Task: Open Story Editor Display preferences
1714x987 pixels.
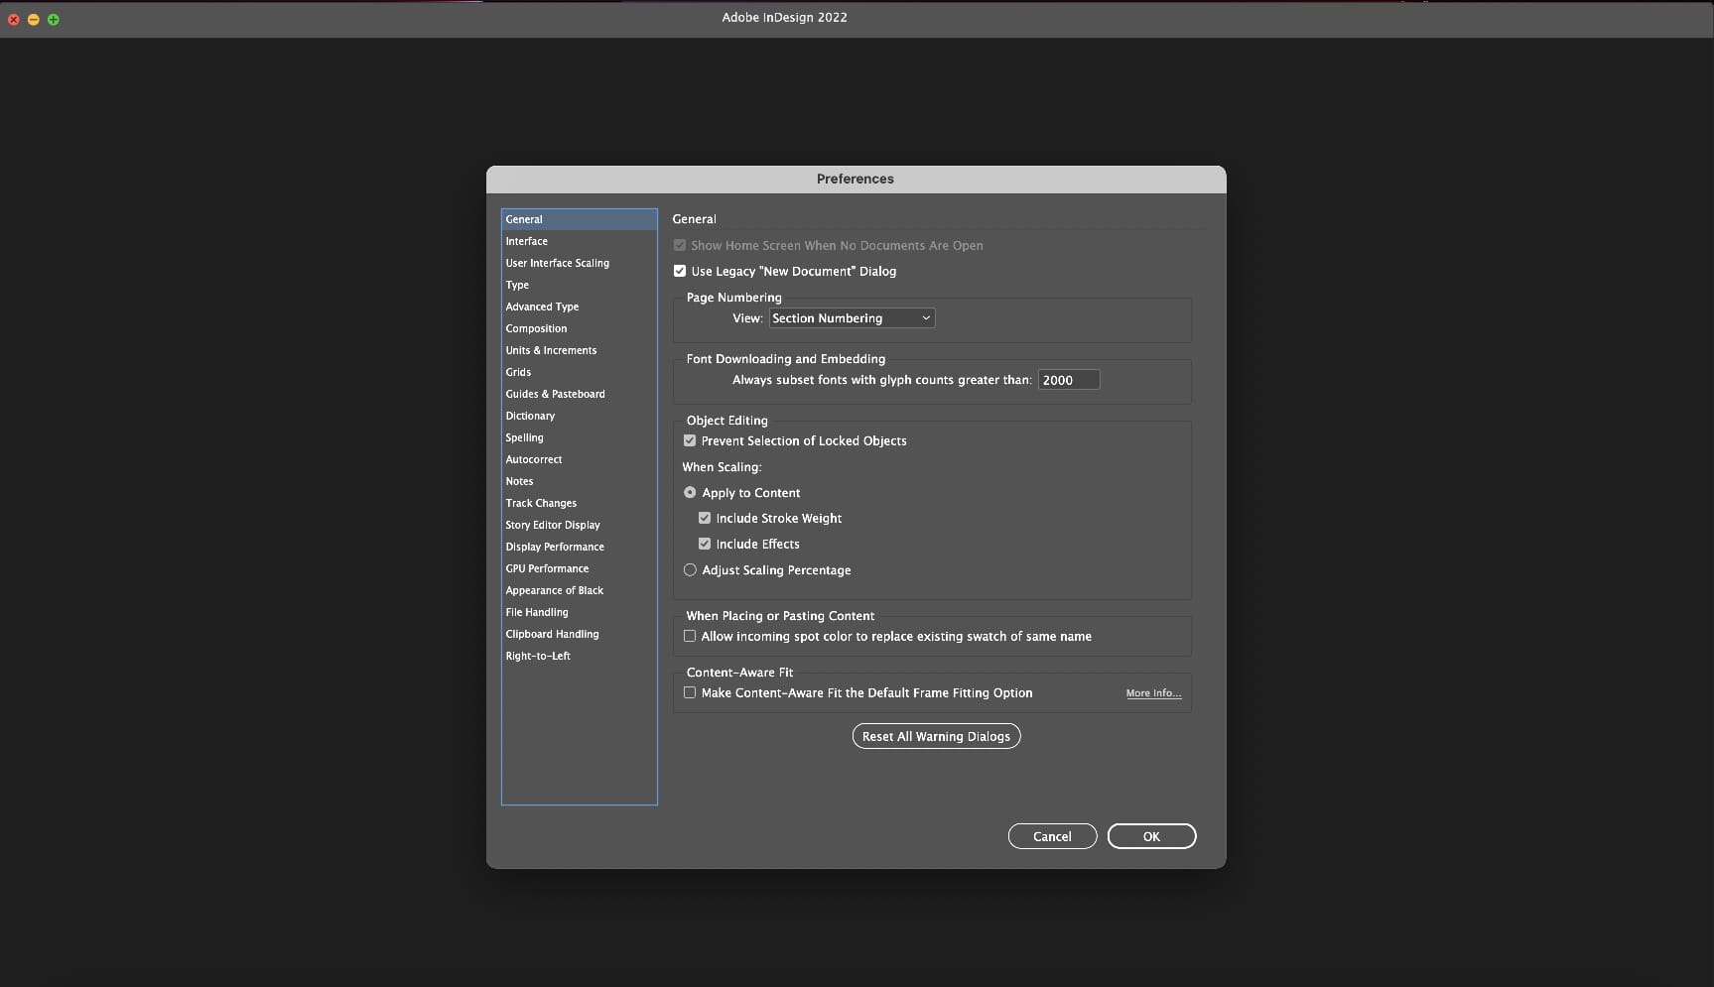Action: 580,525
